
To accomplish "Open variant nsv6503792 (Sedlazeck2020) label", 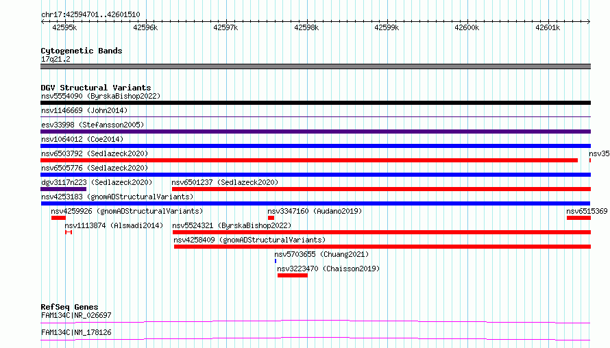I will [x=95, y=153].
